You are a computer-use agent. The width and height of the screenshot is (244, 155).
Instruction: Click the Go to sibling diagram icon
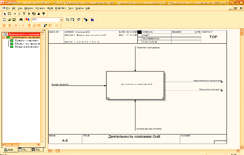(34, 14)
